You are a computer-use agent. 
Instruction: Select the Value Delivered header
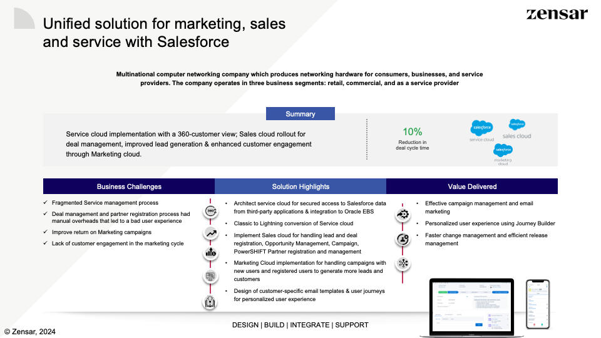click(x=472, y=187)
